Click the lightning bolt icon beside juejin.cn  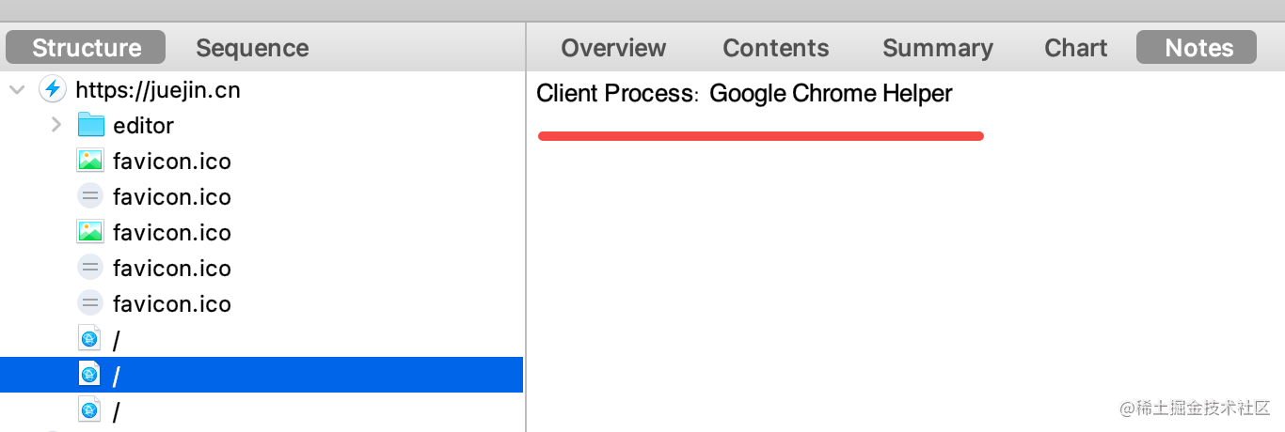[53, 90]
